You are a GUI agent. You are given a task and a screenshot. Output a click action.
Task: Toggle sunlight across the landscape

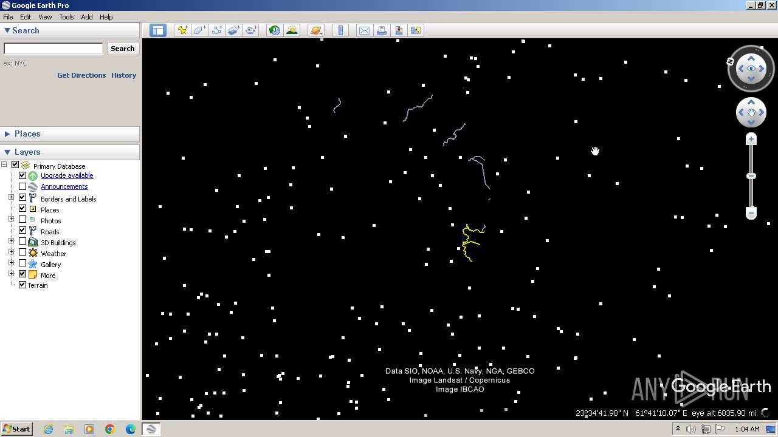pyautogui.click(x=292, y=30)
